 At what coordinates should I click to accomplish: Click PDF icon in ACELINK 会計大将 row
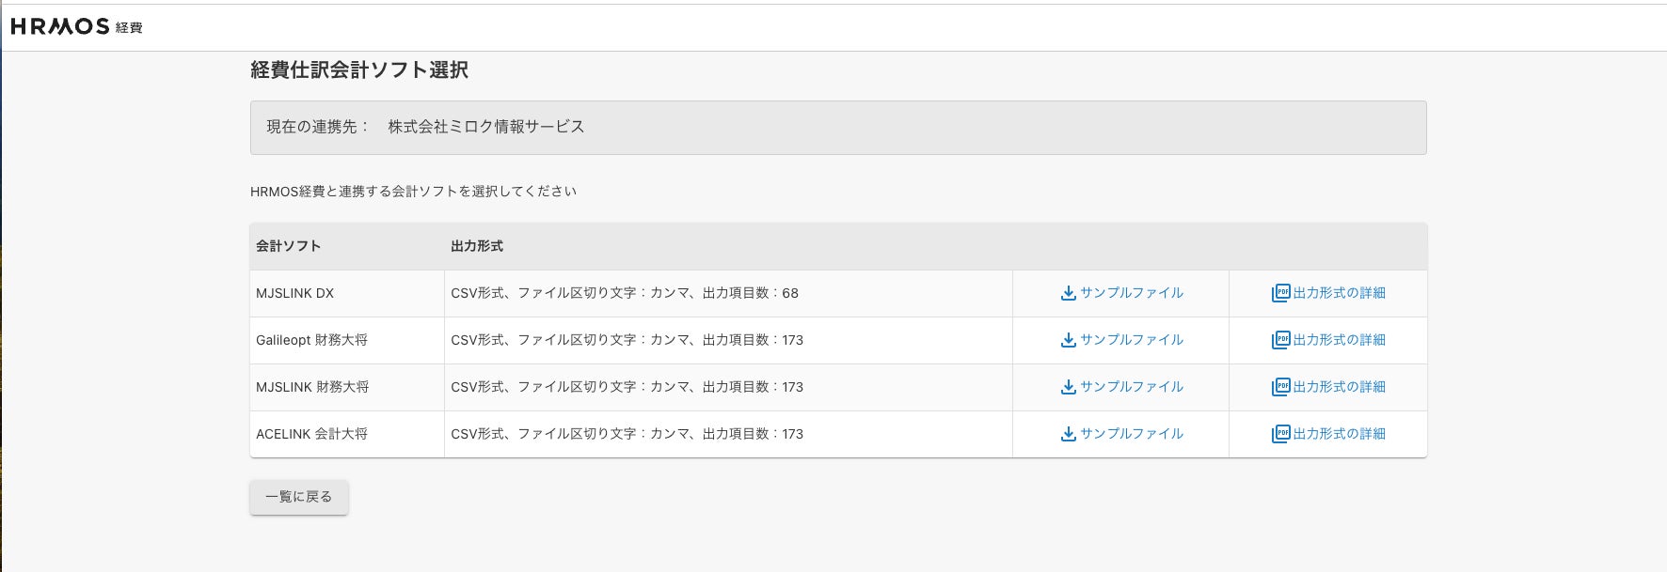click(1280, 434)
